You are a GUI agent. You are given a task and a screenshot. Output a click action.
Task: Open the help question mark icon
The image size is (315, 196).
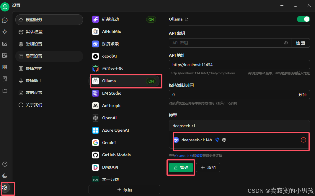[5, 164]
